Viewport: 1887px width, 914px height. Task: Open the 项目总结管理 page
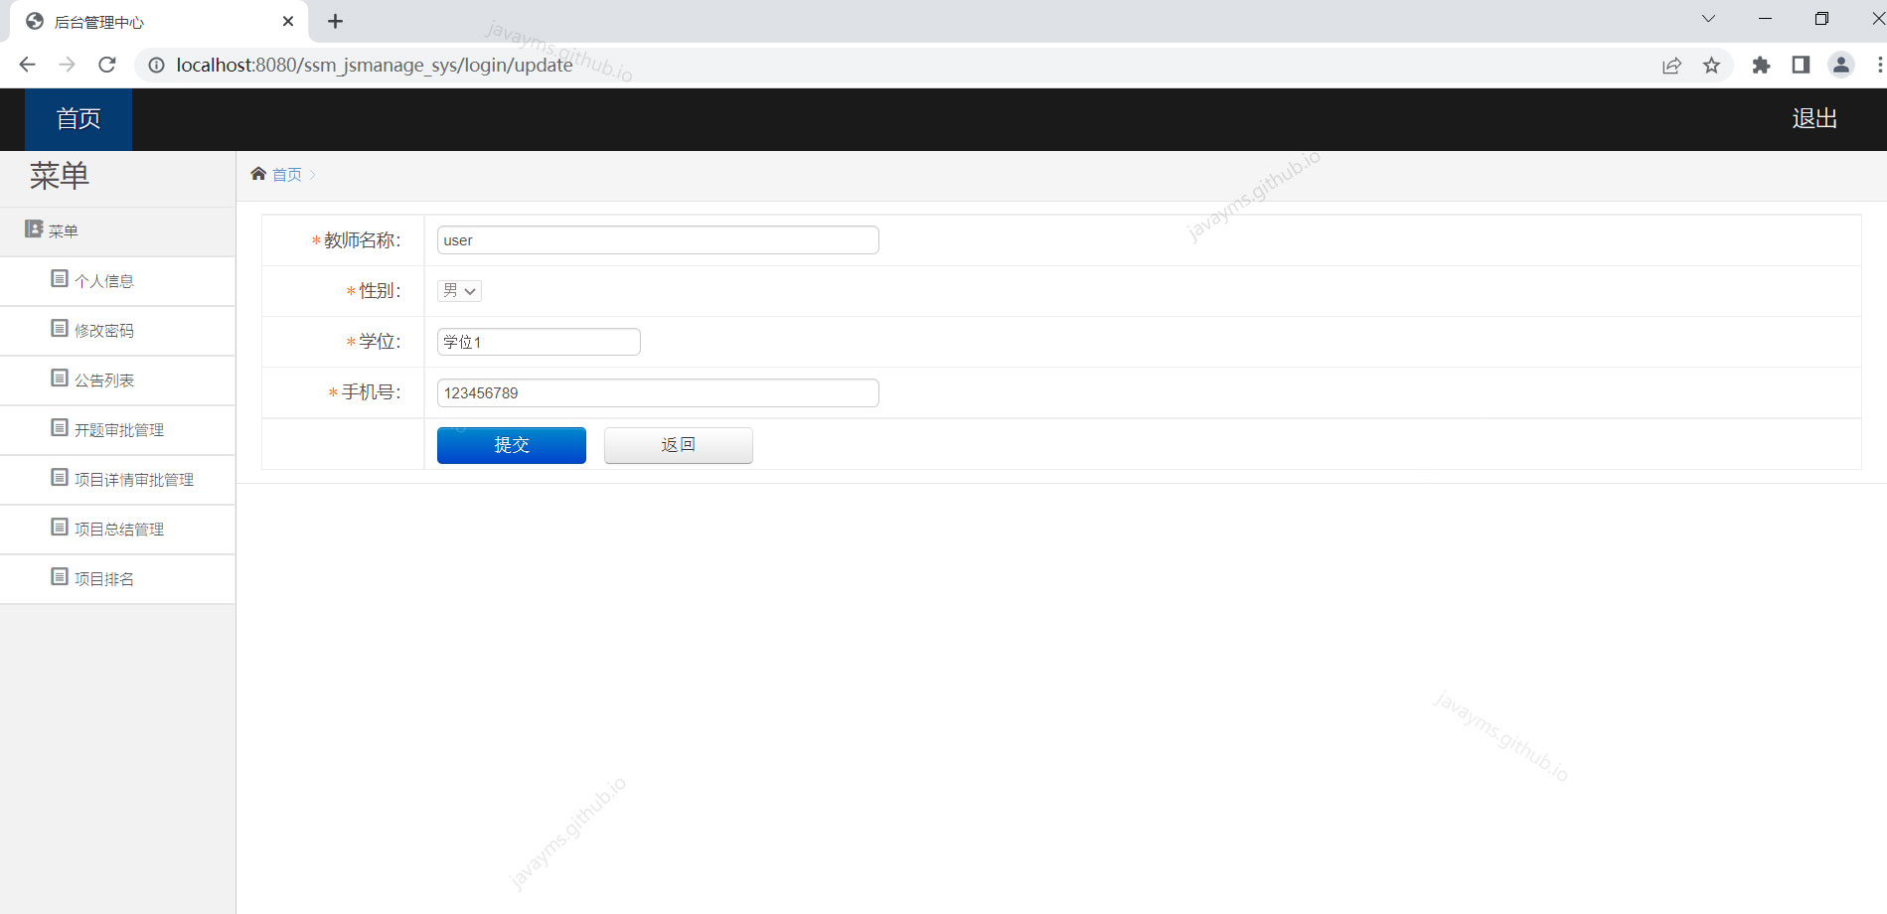119,529
